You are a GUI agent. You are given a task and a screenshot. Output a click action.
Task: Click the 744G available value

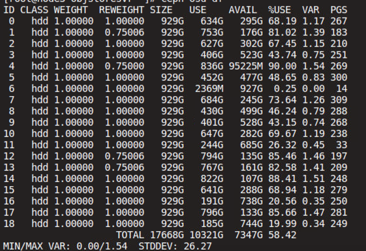251,223
